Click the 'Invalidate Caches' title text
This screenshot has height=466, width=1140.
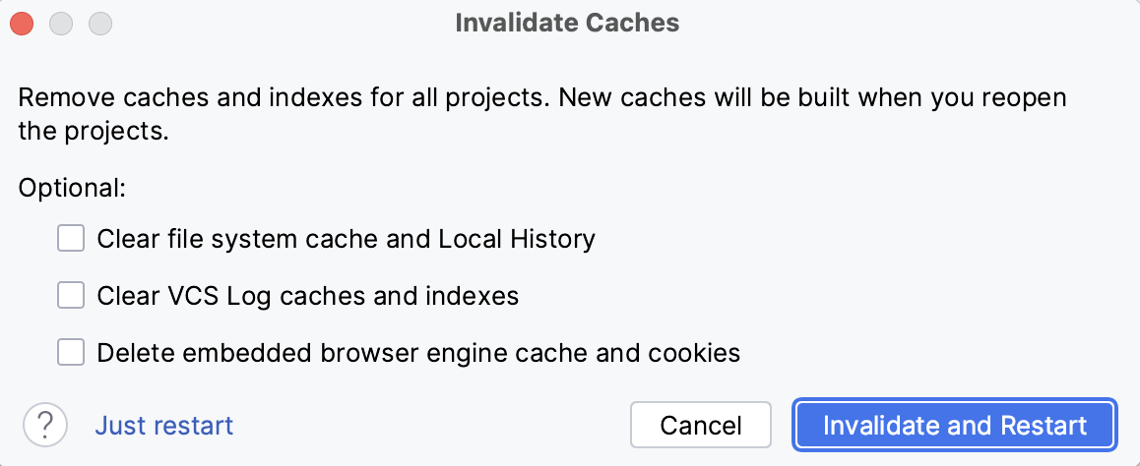[567, 22]
